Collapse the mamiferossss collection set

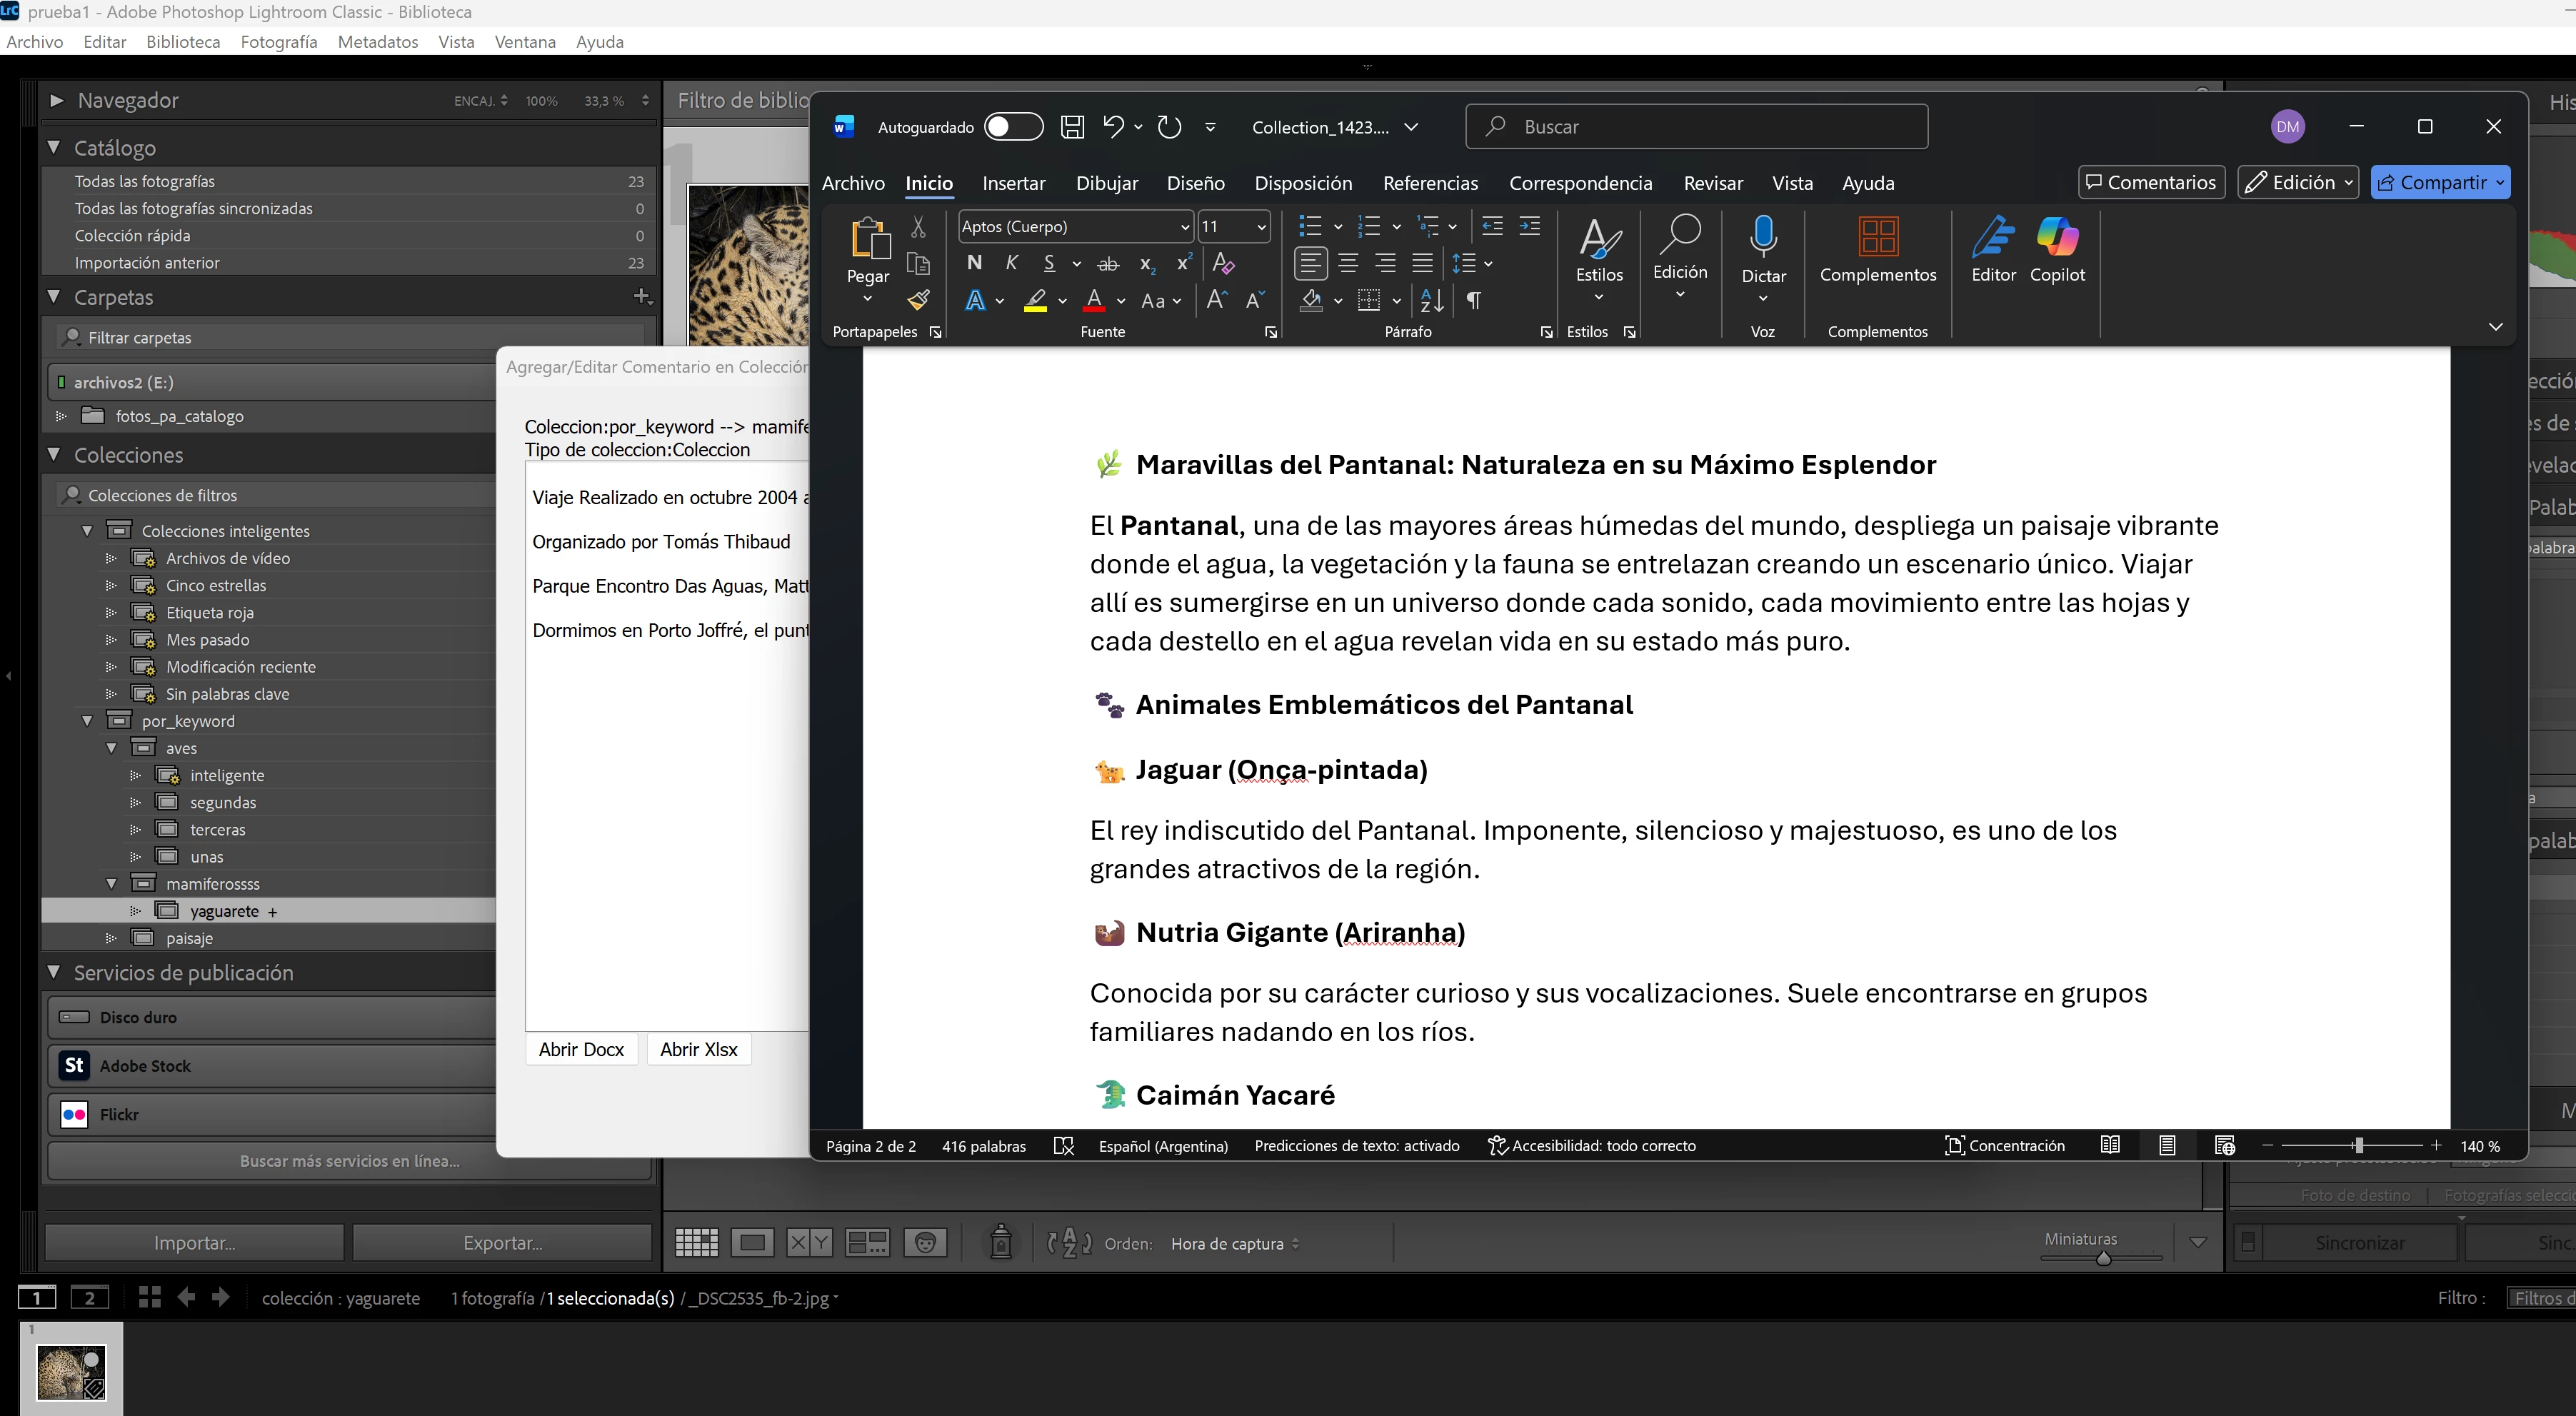(112, 884)
